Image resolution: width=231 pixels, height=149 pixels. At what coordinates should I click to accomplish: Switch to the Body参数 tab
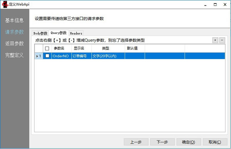pos(40,33)
